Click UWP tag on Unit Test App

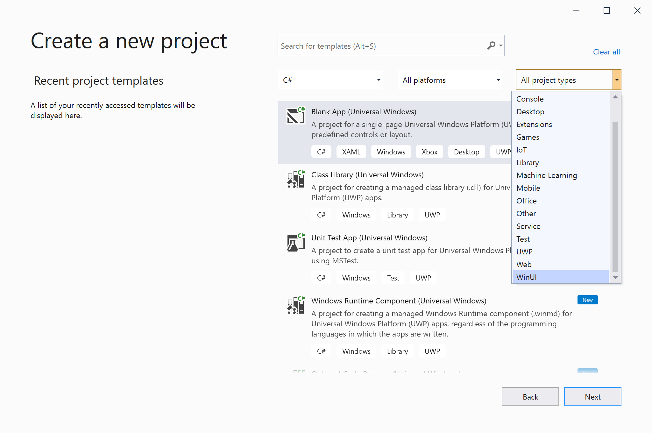(423, 278)
